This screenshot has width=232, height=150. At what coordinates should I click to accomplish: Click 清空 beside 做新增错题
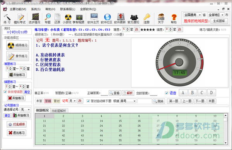27,92
